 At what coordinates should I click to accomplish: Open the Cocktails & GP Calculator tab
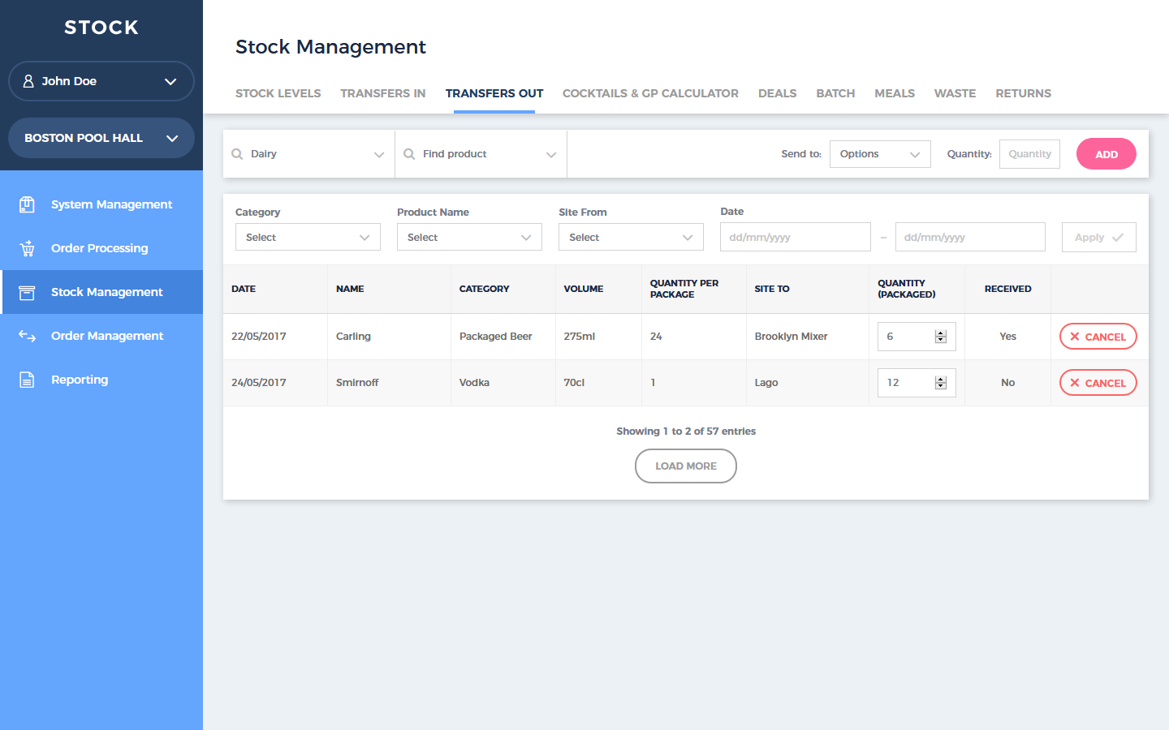pos(650,93)
